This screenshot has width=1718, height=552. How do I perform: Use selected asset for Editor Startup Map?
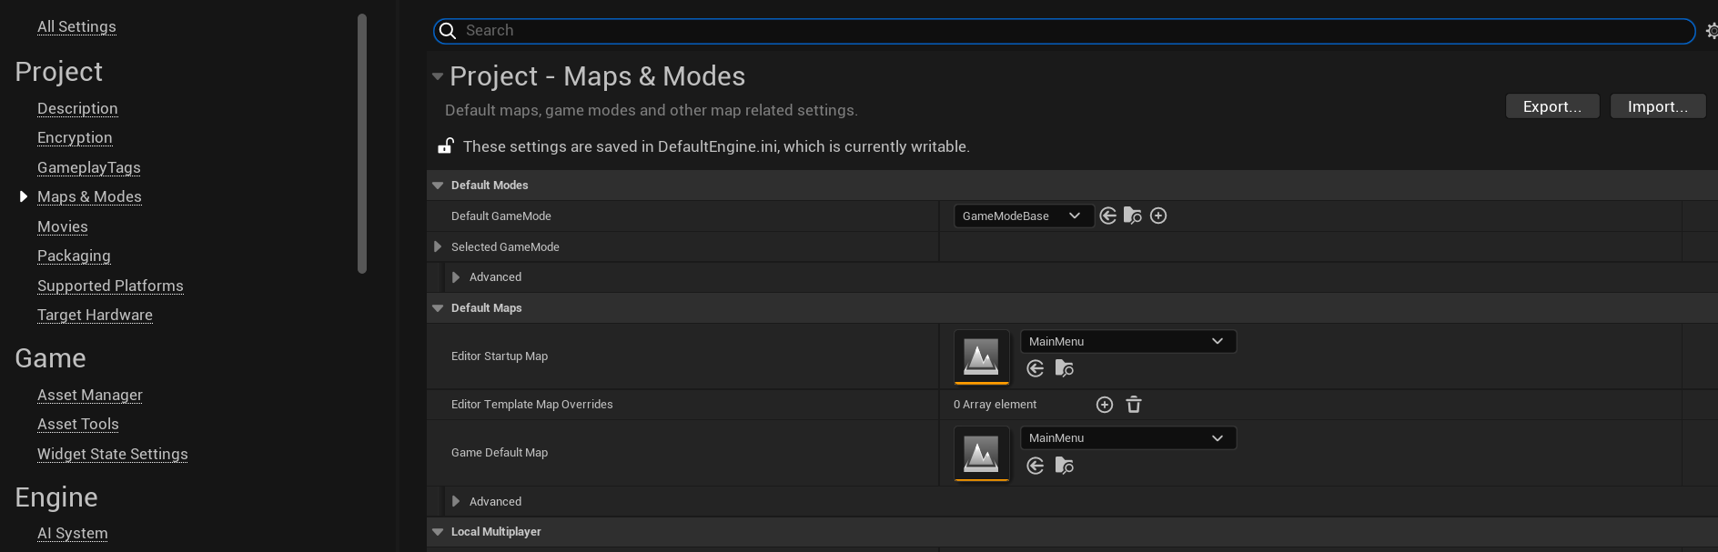point(1036,368)
